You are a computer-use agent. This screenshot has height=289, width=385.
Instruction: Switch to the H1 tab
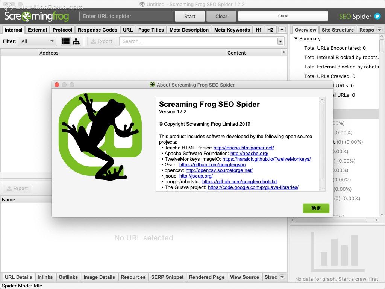[258, 30]
